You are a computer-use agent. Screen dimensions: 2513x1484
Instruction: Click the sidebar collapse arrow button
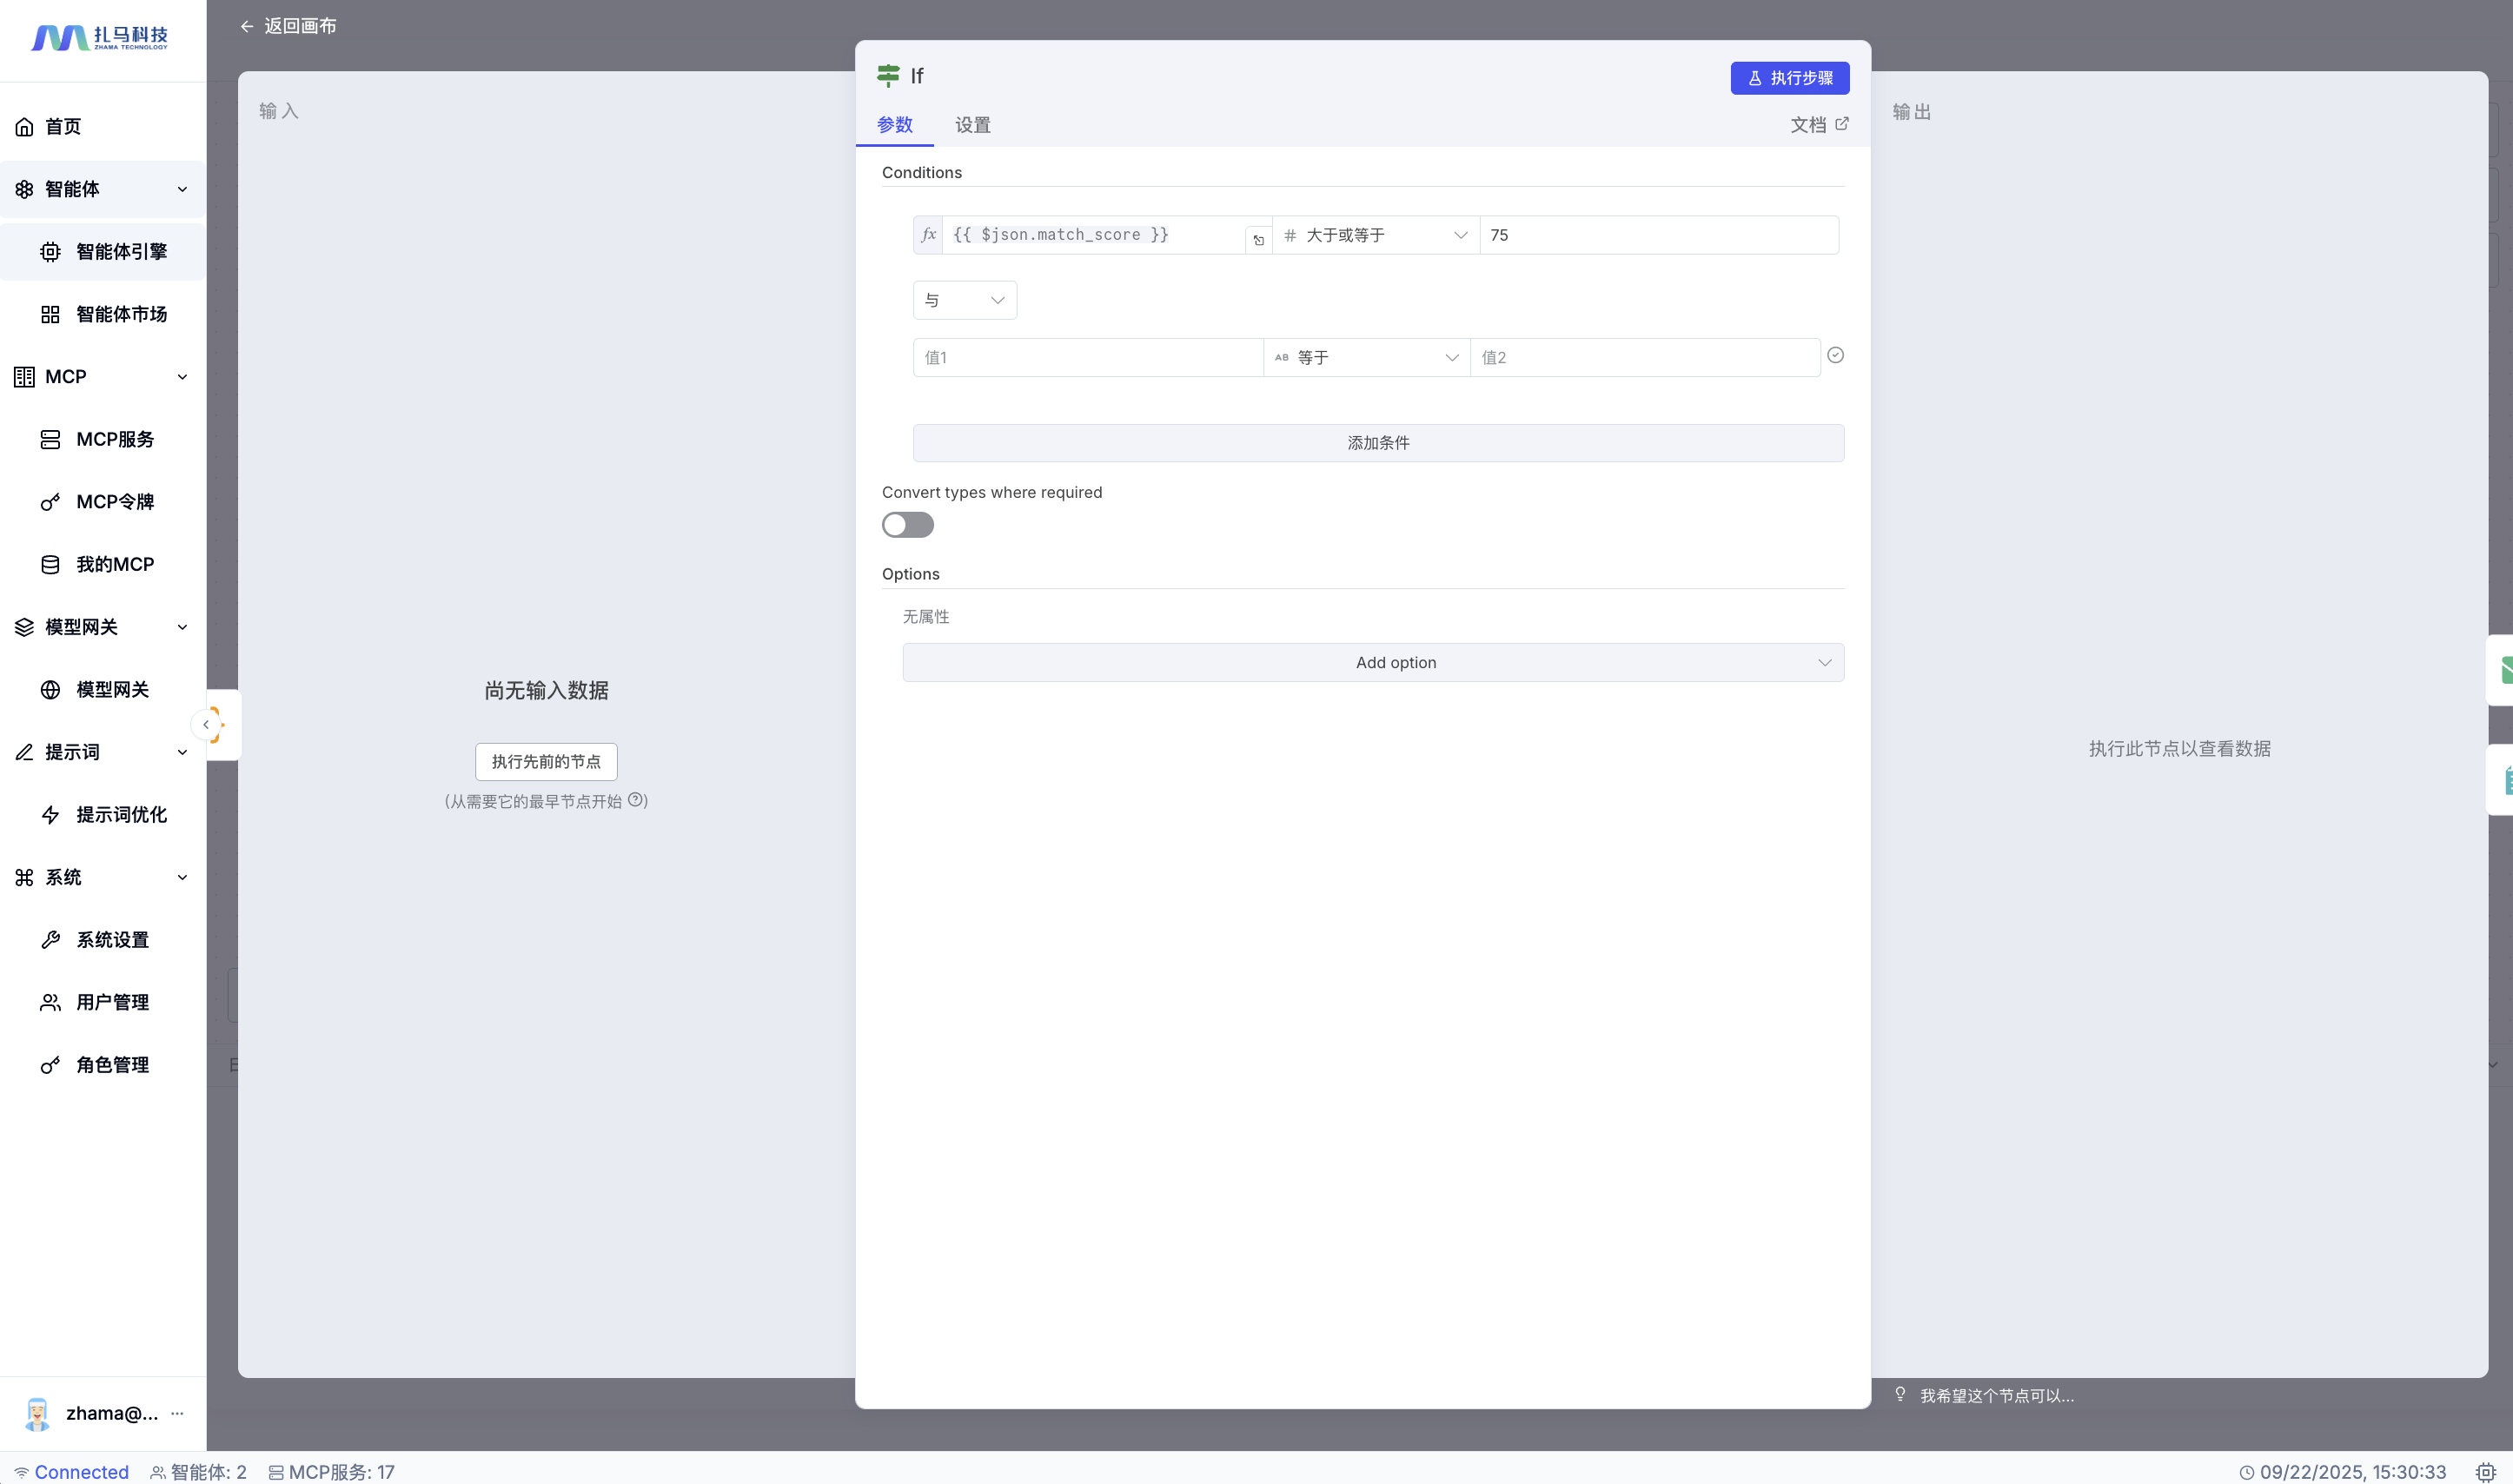coord(206,724)
